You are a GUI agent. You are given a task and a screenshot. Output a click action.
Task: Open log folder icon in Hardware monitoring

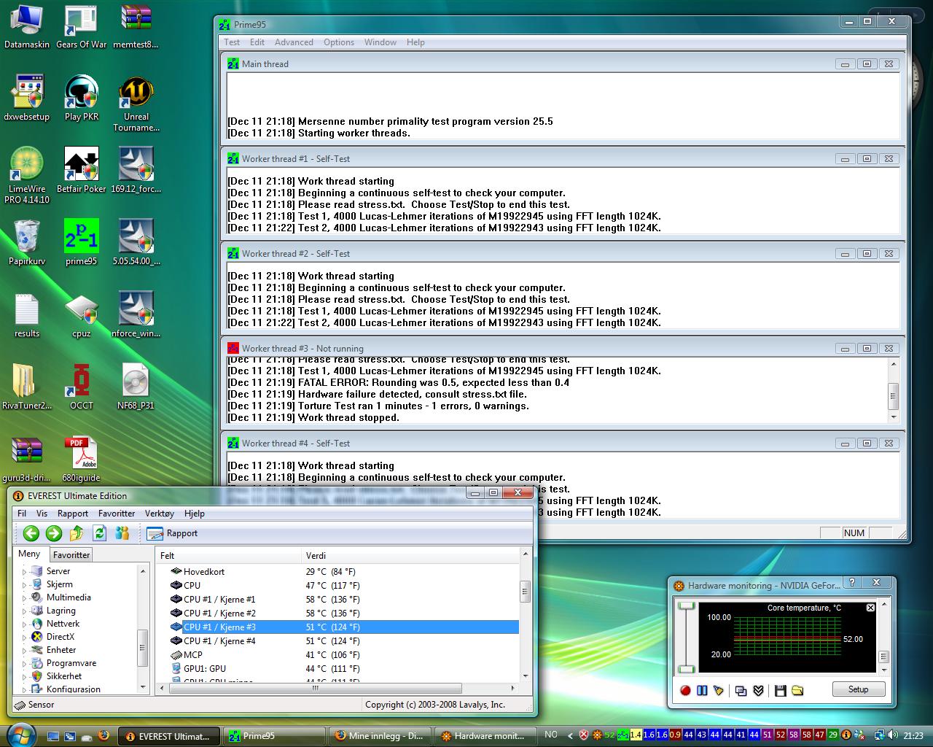(x=797, y=690)
